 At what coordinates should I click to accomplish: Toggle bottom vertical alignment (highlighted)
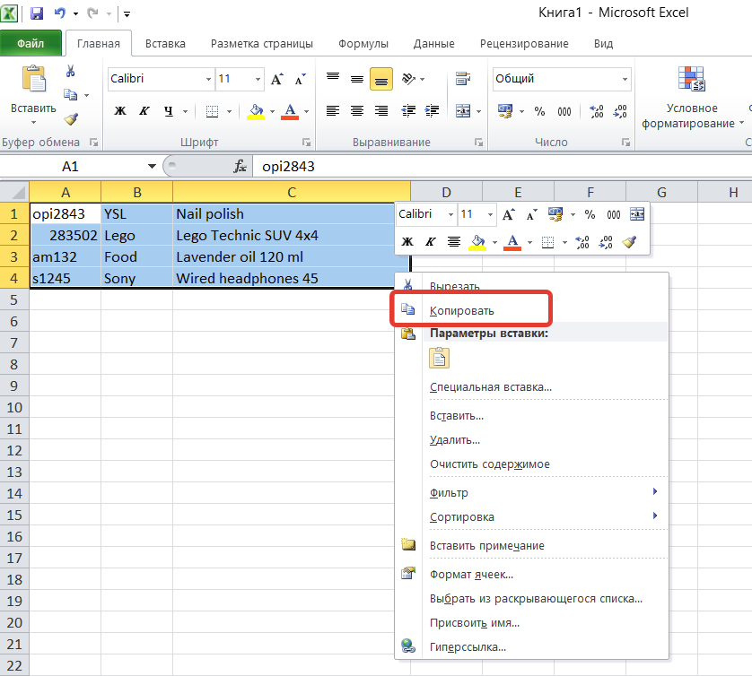click(x=381, y=80)
